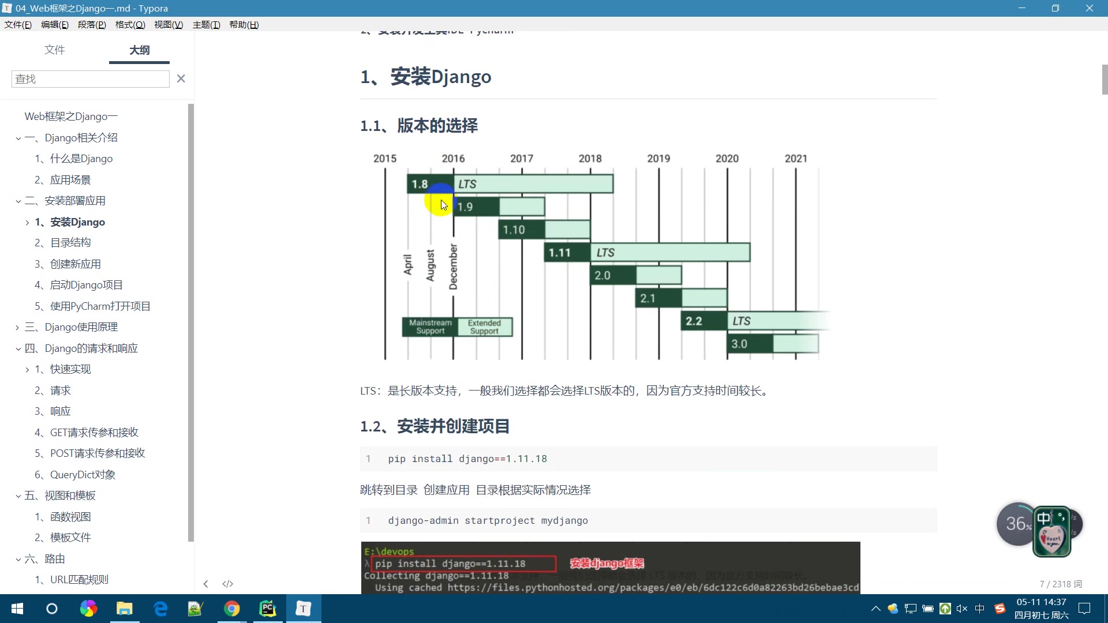Expand the 安装Django outline item
Viewport: 1108px width, 623px height.
point(27,223)
